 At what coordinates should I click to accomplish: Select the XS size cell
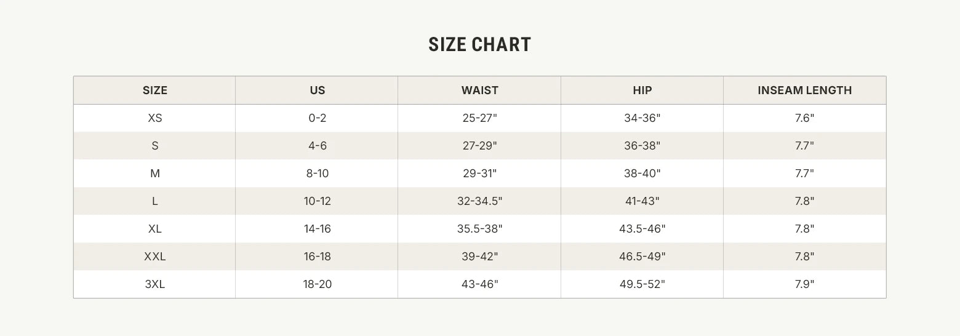tap(155, 118)
